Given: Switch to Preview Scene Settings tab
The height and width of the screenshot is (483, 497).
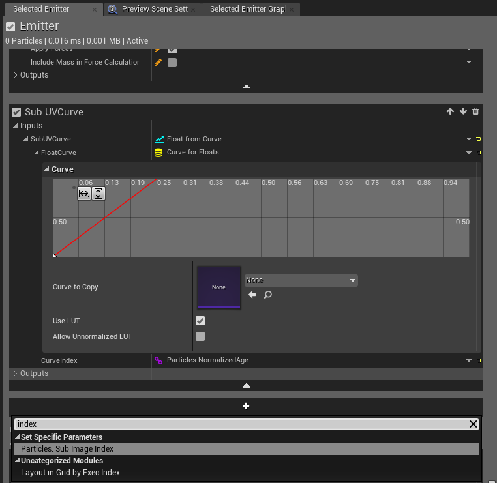Looking at the screenshot, I should 155,9.
